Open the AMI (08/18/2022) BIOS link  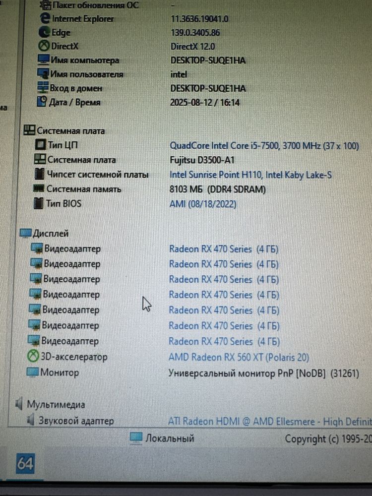[x=203, y=204]
